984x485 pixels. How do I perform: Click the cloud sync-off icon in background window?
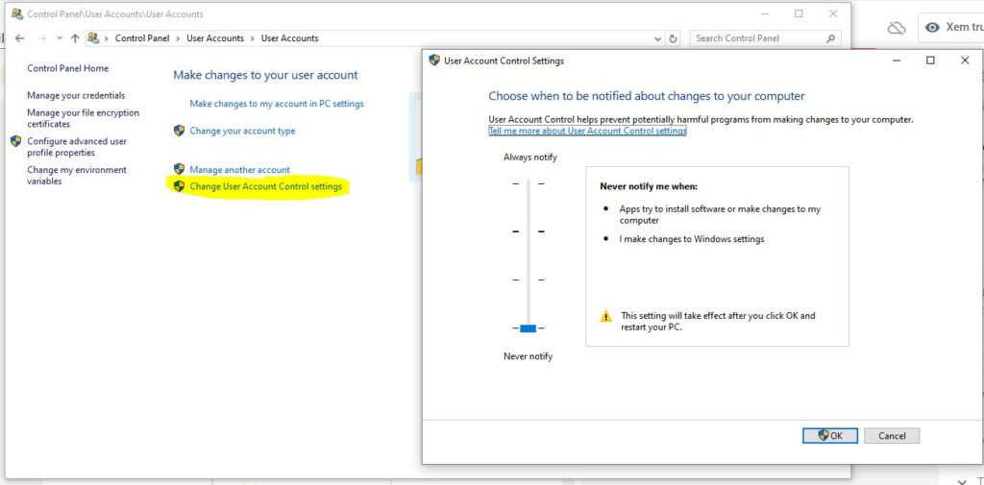tap(897, 28)
